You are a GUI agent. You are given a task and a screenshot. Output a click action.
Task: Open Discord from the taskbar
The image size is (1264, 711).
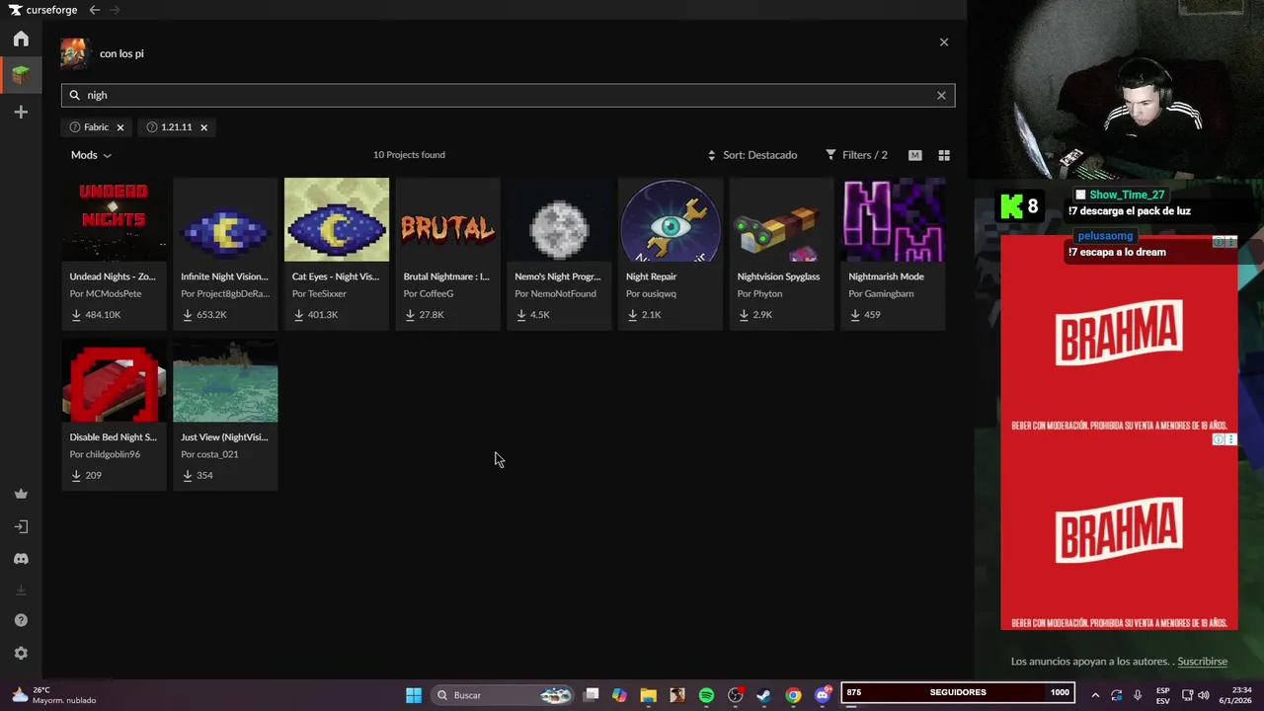[823, 695]
